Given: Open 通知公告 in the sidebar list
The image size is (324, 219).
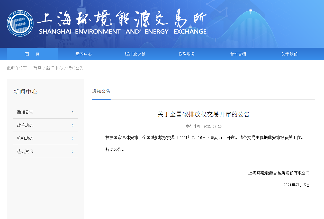Looking at the screenshot, I should click(46, 112).
